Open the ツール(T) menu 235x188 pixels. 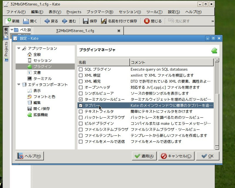[x=155, y=12]
